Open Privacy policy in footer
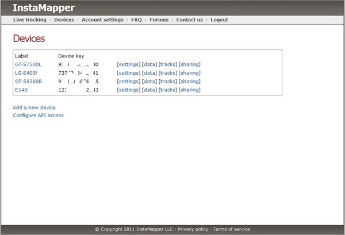The image size is (345, 235). tap(193, 229)
